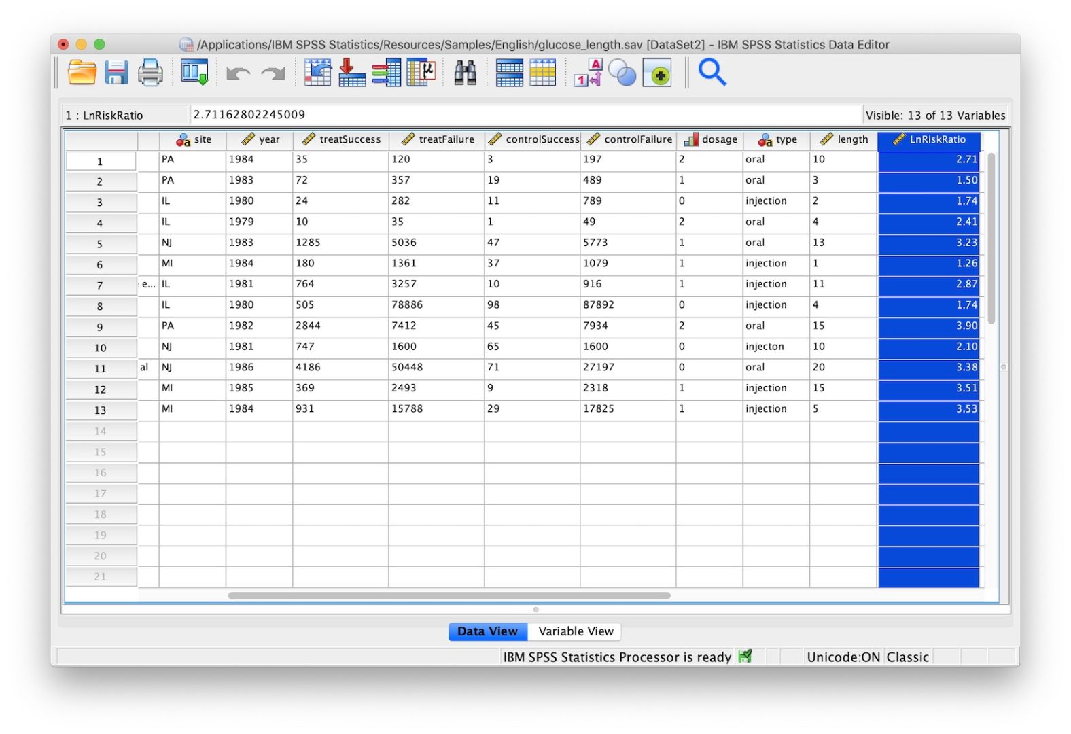Open Go to Case icon
This screenshot has height=734, width=1071.
pos(317,73)
